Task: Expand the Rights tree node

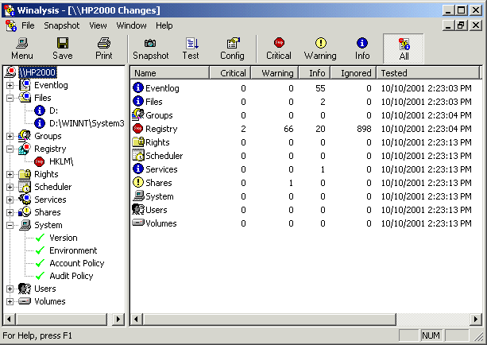Action: [x=10, y=174]
